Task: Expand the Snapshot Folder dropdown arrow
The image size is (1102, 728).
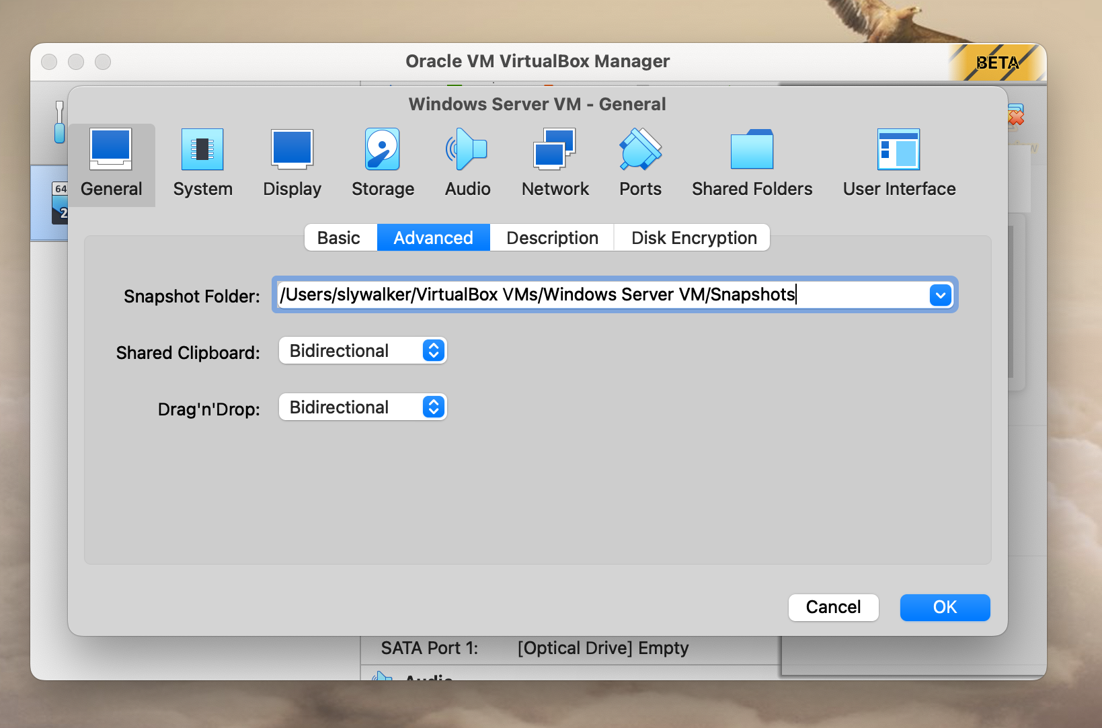Action: 940,295
